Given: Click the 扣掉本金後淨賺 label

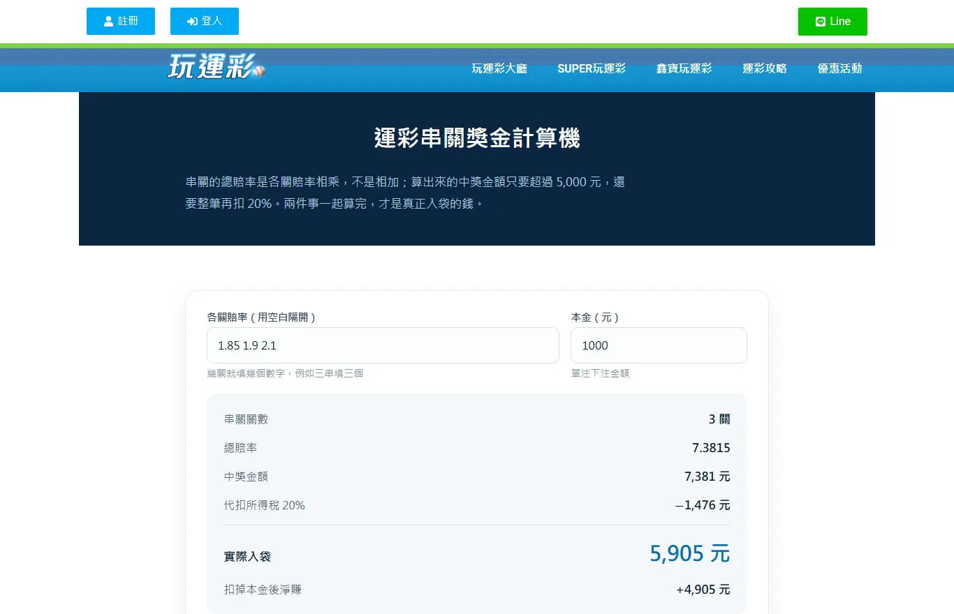Looking at the screenshot, I should [263, 590].
